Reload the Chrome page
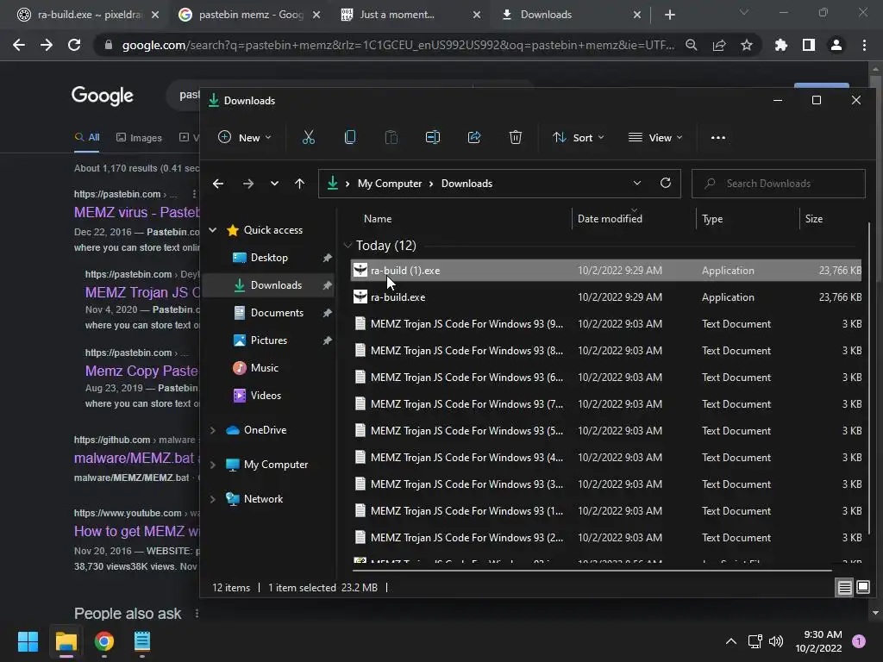883x662 pixels. click(x=74, y=45)
